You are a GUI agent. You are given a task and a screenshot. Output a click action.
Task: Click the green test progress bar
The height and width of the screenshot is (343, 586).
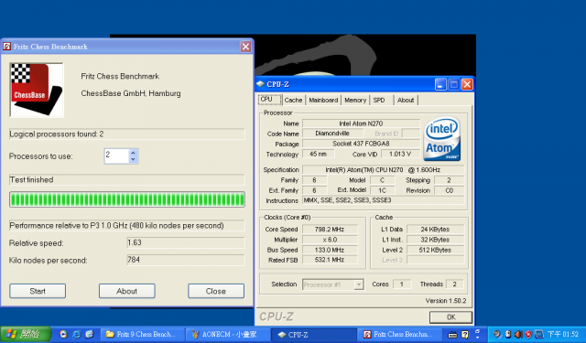[x=127, y=199]
